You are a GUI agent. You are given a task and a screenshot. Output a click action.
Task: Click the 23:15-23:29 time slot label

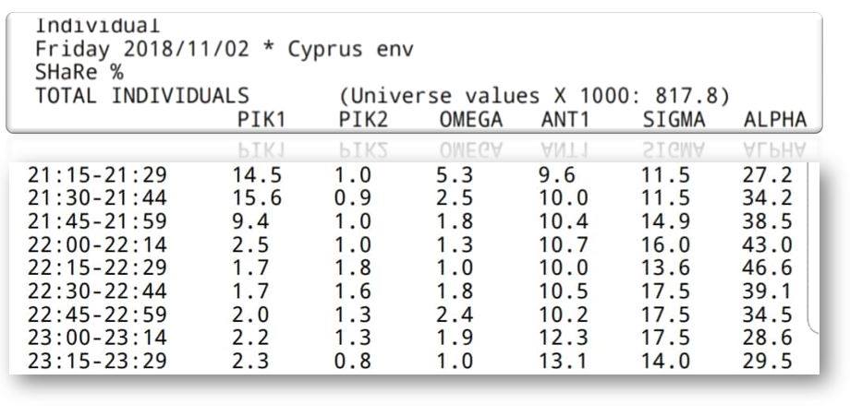click(97, 362)
